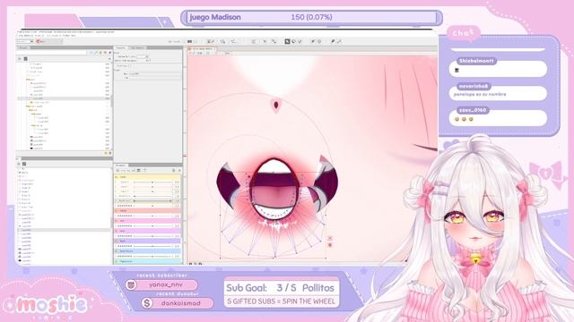Click the chat heading label
574x322 pixels.
[x=463, y=33]
